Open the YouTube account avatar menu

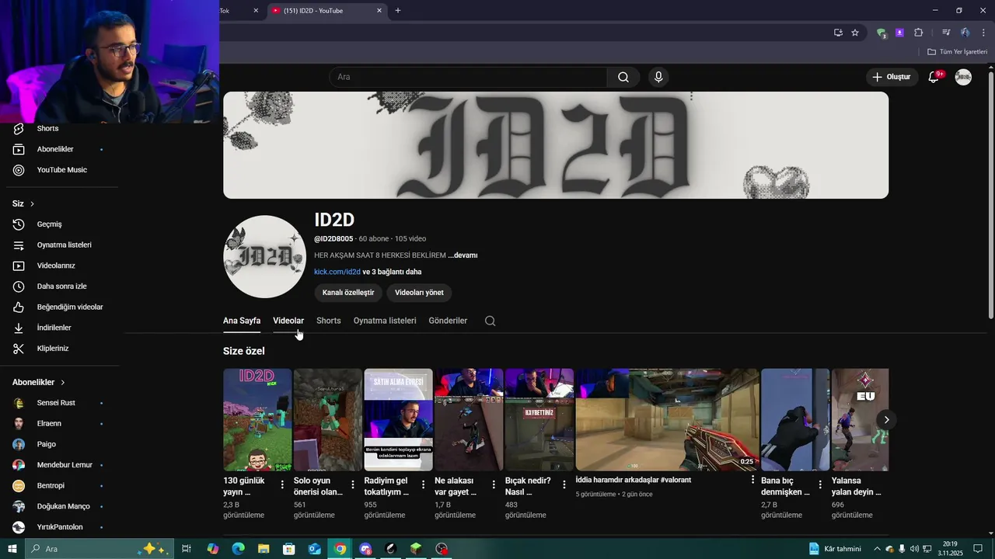coord(963,77)
